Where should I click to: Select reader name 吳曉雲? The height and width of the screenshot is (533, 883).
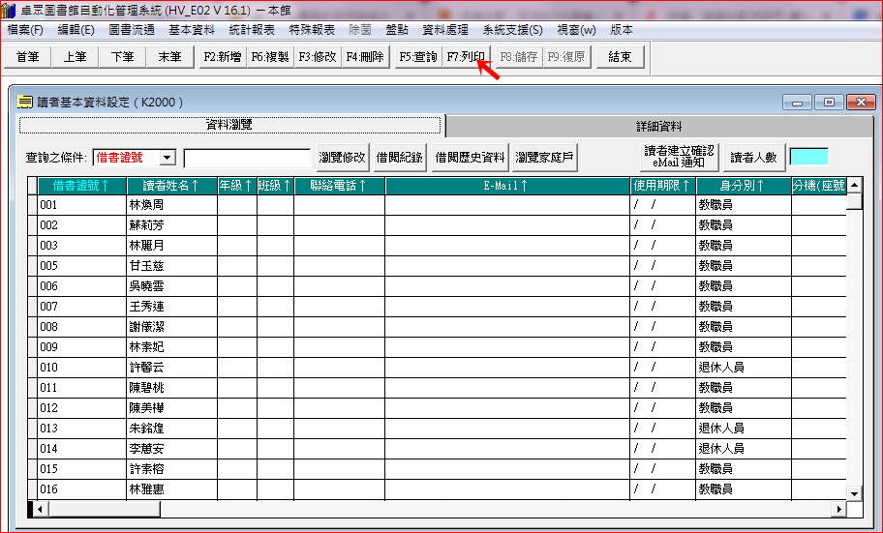tap(146, 286)
